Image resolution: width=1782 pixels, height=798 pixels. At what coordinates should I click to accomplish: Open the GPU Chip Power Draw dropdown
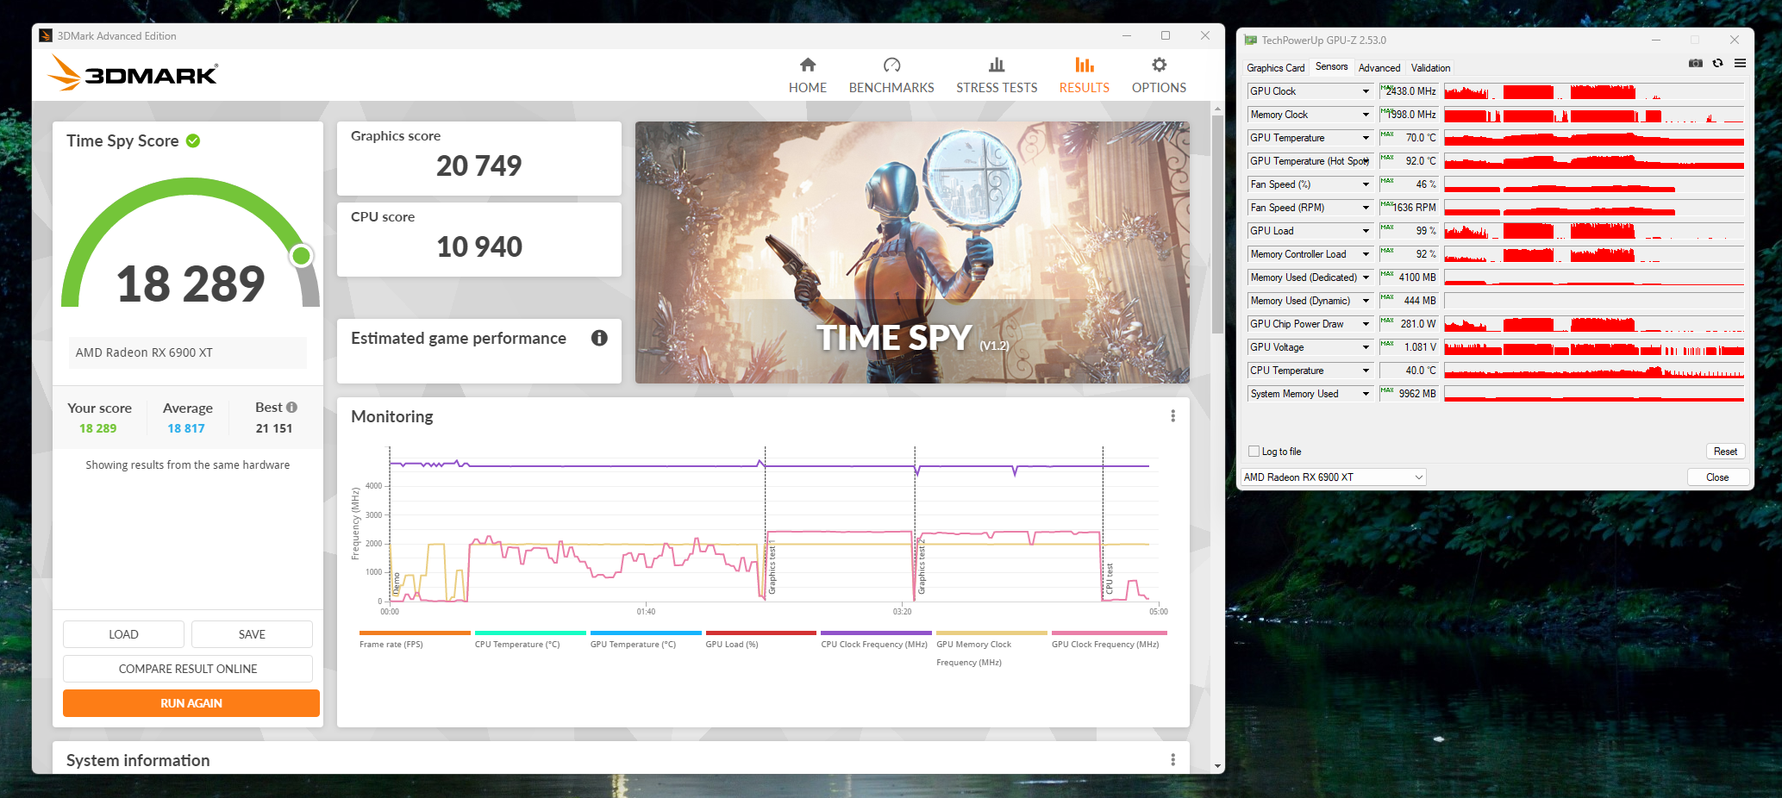[1366, 324]
